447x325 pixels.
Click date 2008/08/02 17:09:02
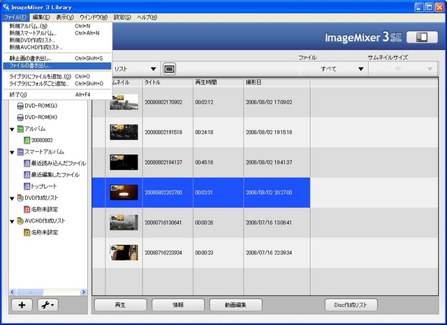point(269,102)
